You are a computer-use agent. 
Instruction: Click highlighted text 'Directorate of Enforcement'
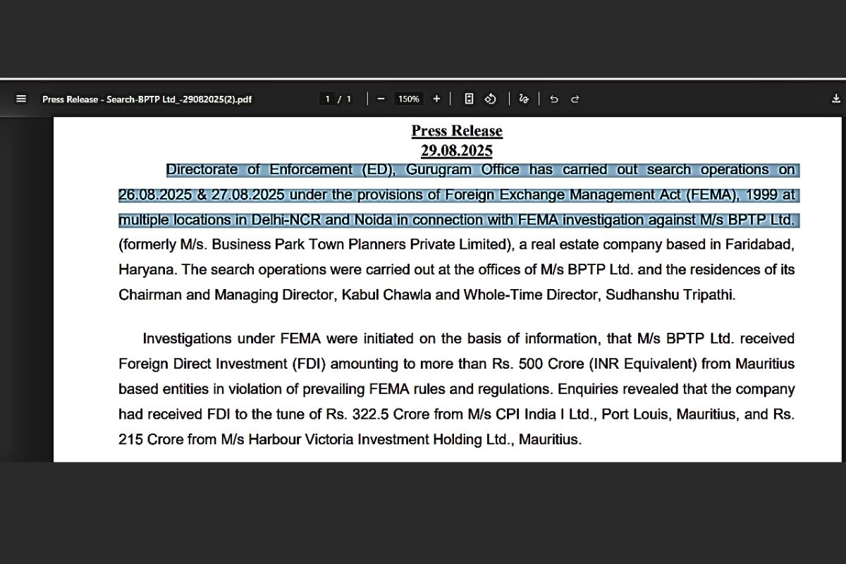pyautogui.click(x=259, y=170)
